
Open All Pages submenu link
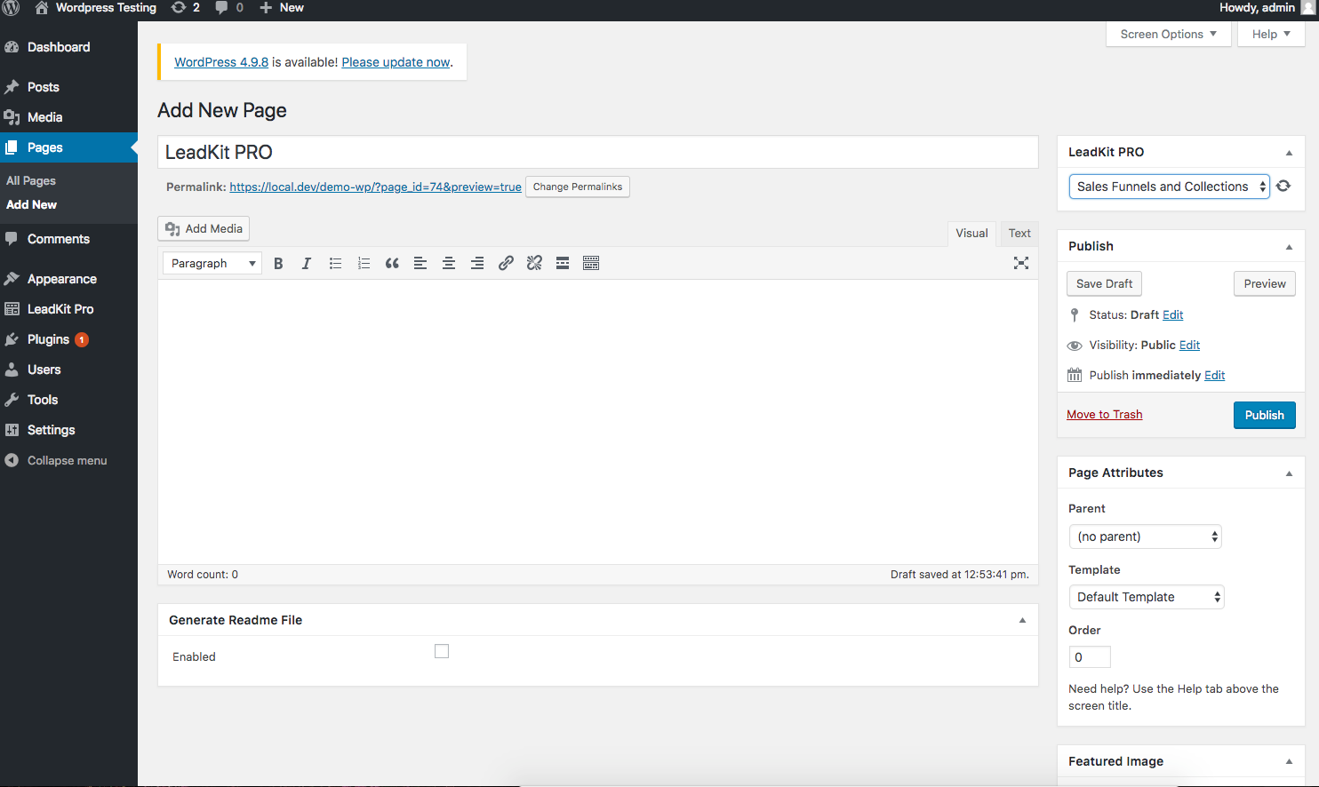[x=31, y=180]
